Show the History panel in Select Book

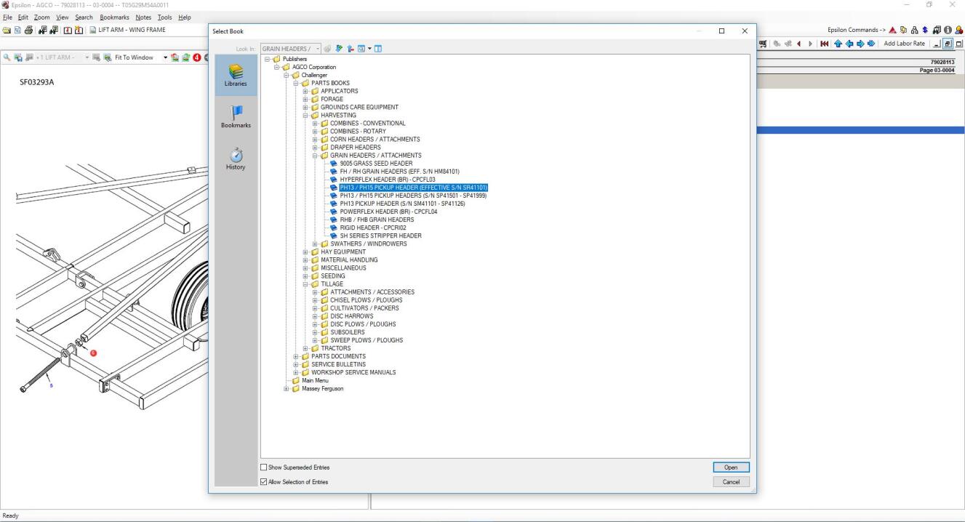[236, 158]
